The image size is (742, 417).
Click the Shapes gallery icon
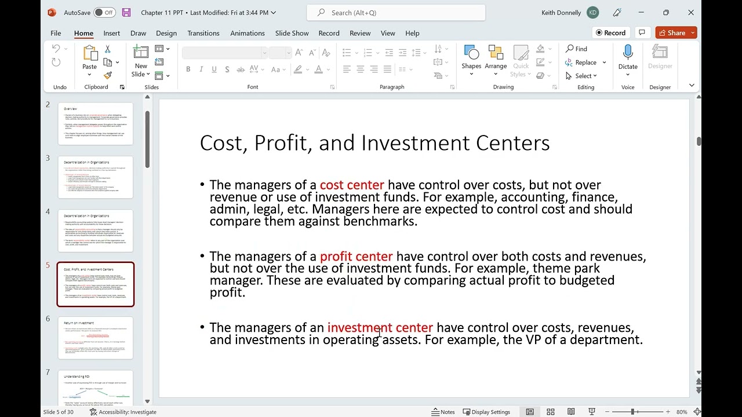click(471, 53)
